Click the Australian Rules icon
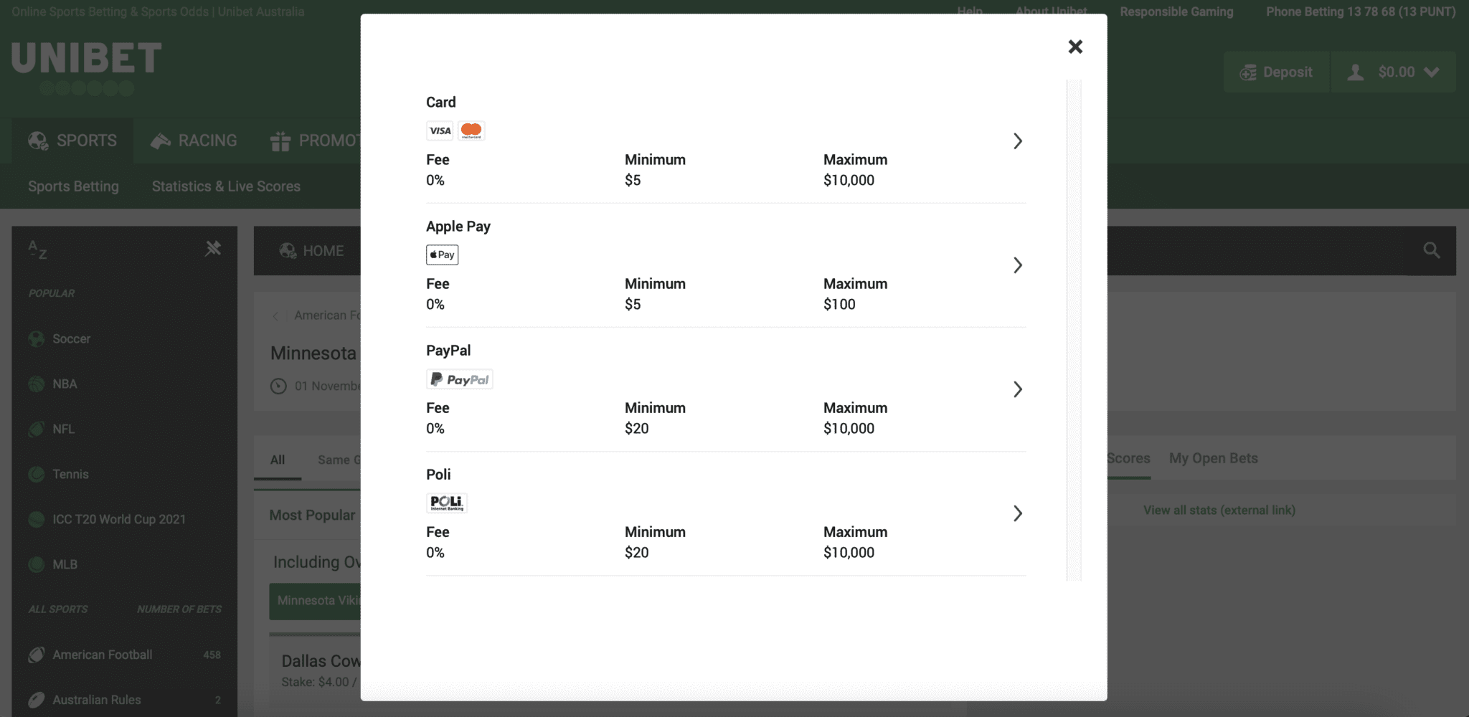Image resolution: width=1469 pixels, height=717 pixels. click(x=37, y=700)
